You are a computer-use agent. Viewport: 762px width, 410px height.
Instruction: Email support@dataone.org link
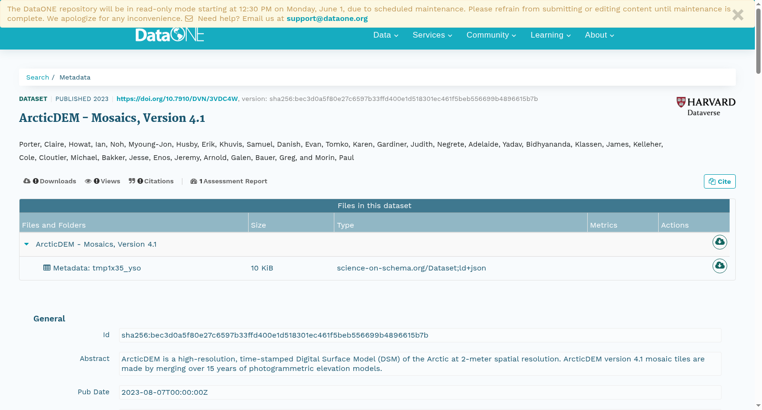tap(327, 19)
